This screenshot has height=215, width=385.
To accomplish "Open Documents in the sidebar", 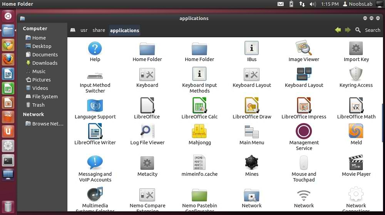I will [x=42, y=55].
